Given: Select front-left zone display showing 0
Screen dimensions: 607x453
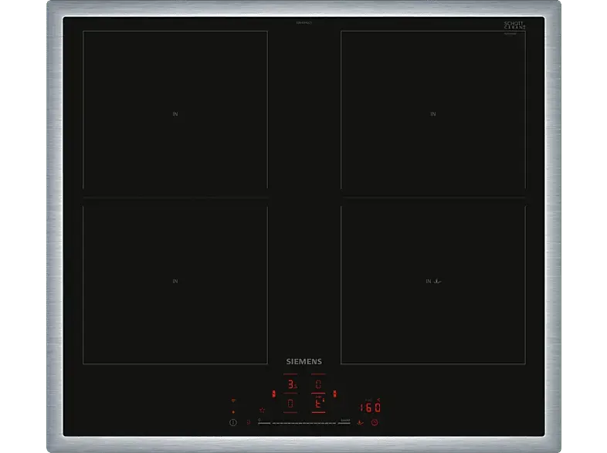Looking at the screenshot, I should pyautogui.click(x=291, y=403).
